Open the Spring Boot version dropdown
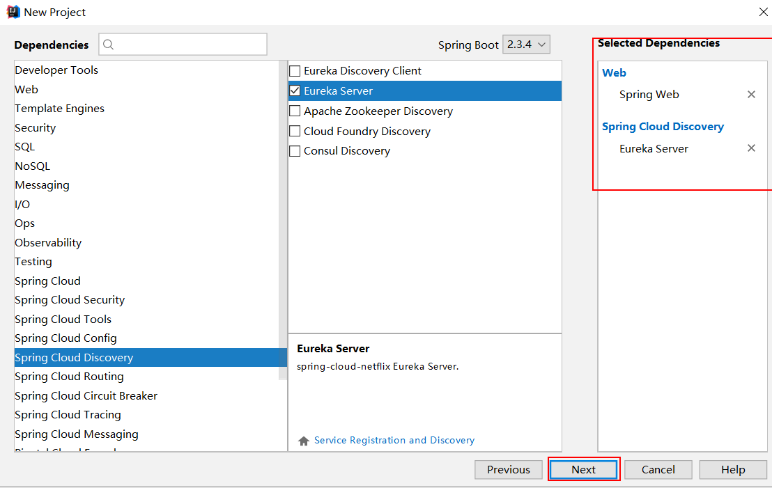 [526, 45]
